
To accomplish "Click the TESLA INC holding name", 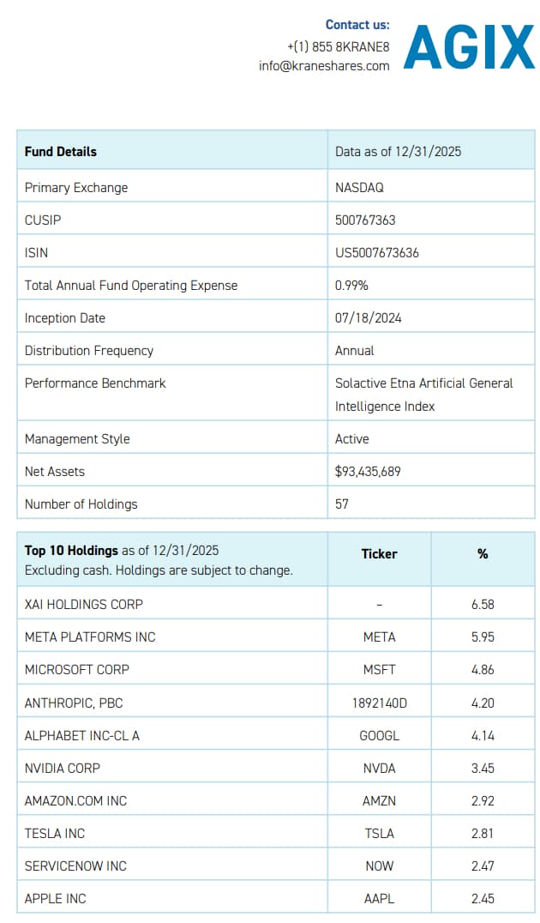I will (55, 833).
